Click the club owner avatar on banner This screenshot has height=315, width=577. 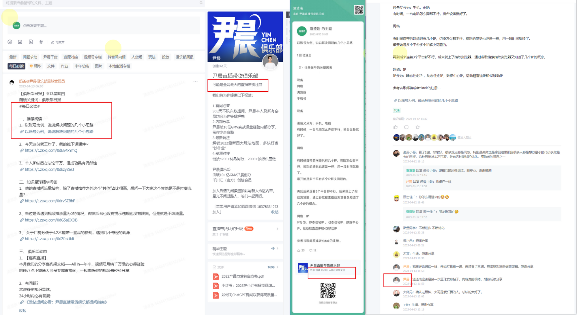(x=270, y=62)
